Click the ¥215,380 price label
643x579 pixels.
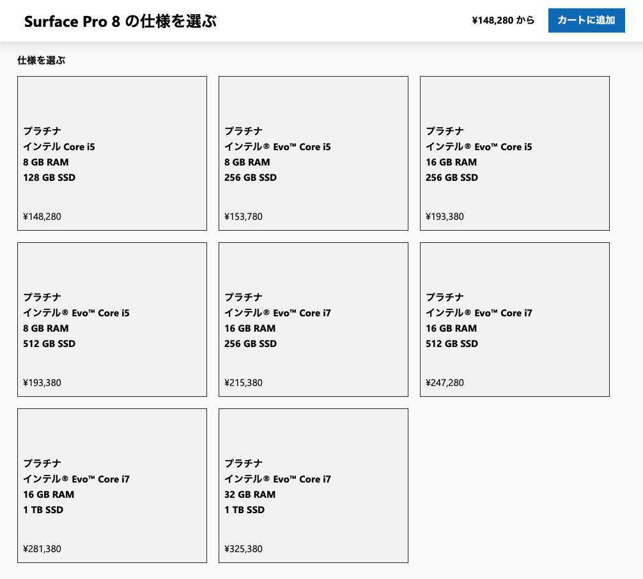243,383
